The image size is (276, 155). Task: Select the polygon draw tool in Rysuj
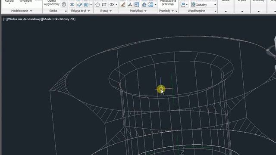pos(97,5)
